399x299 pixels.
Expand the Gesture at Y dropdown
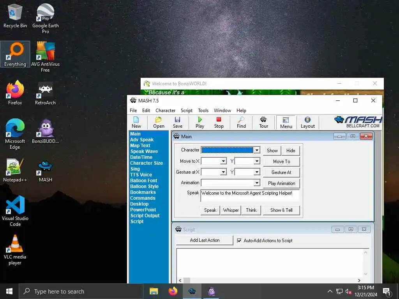pyautogui.click(x=257, y=172)
